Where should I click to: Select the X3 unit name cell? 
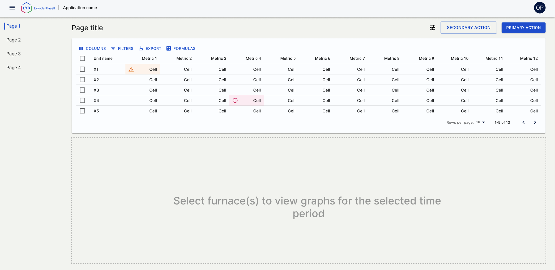point(96,90)
